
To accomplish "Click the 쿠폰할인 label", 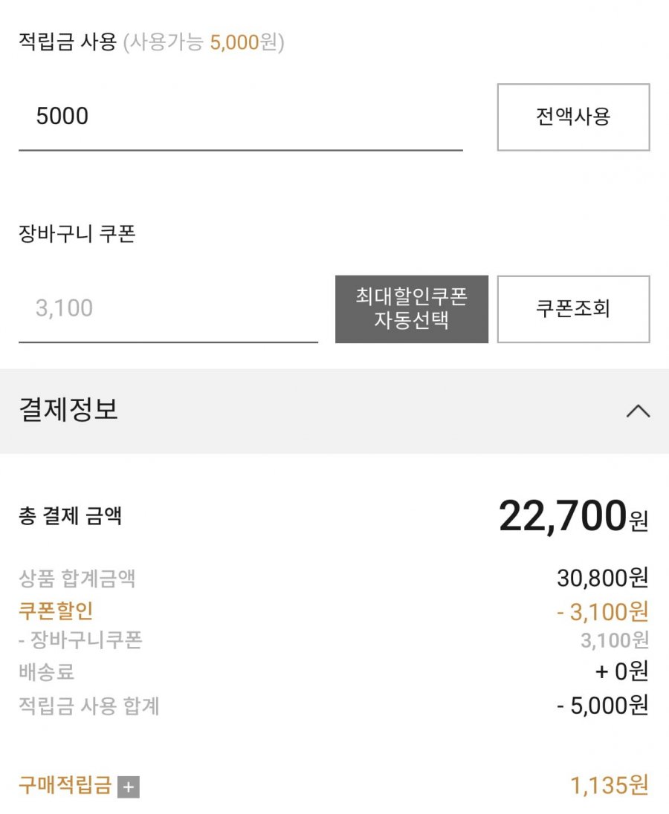I will pyautogui.click(x=56, y=611).
